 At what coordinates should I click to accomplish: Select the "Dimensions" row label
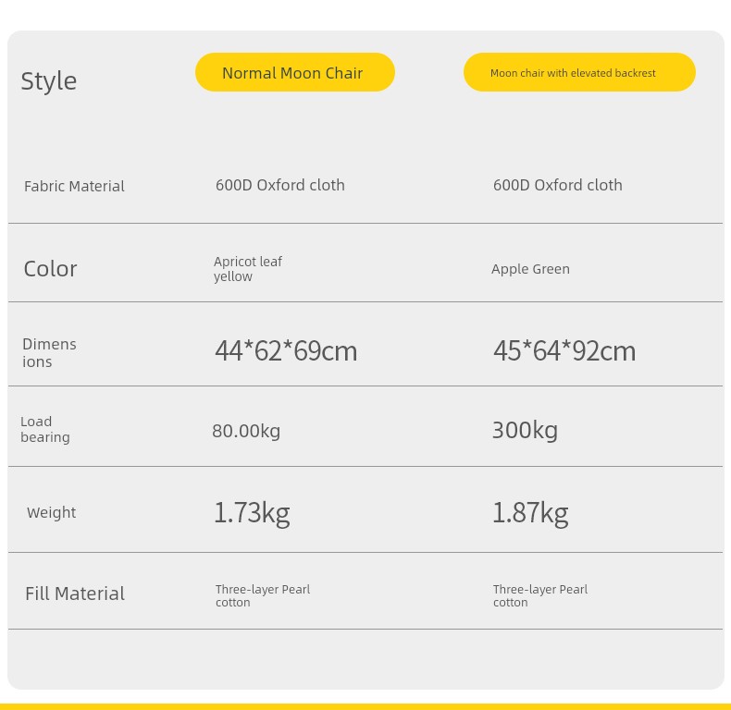(x=49, y=352)
